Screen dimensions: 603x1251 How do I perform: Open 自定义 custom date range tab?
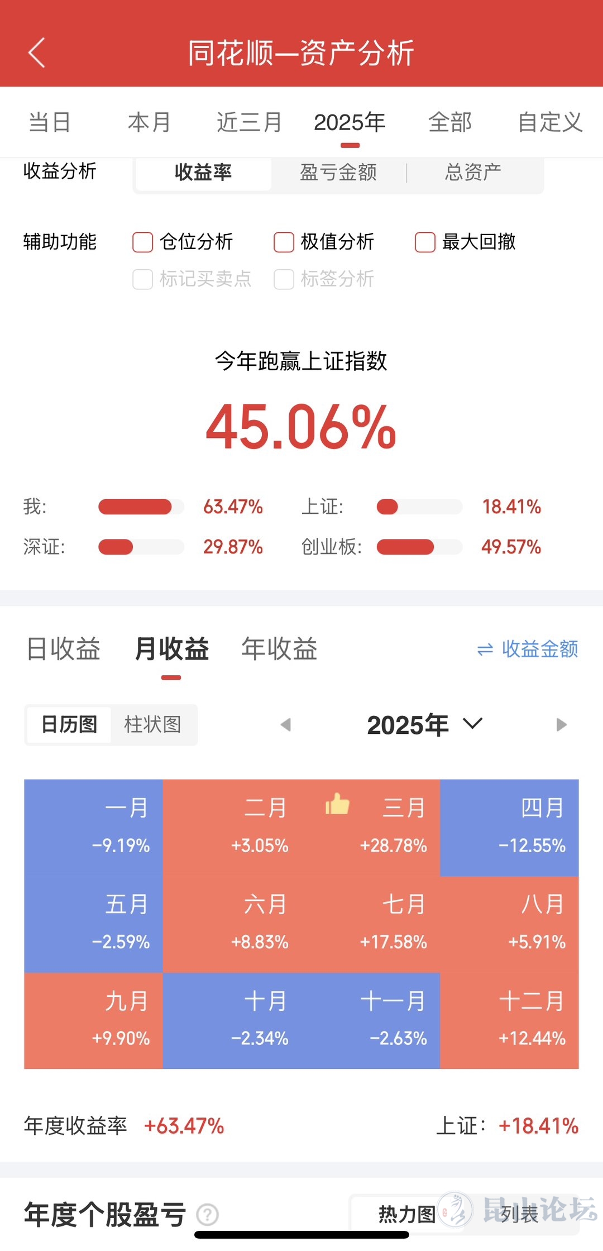pyautogui.click(x=550, y=122)
